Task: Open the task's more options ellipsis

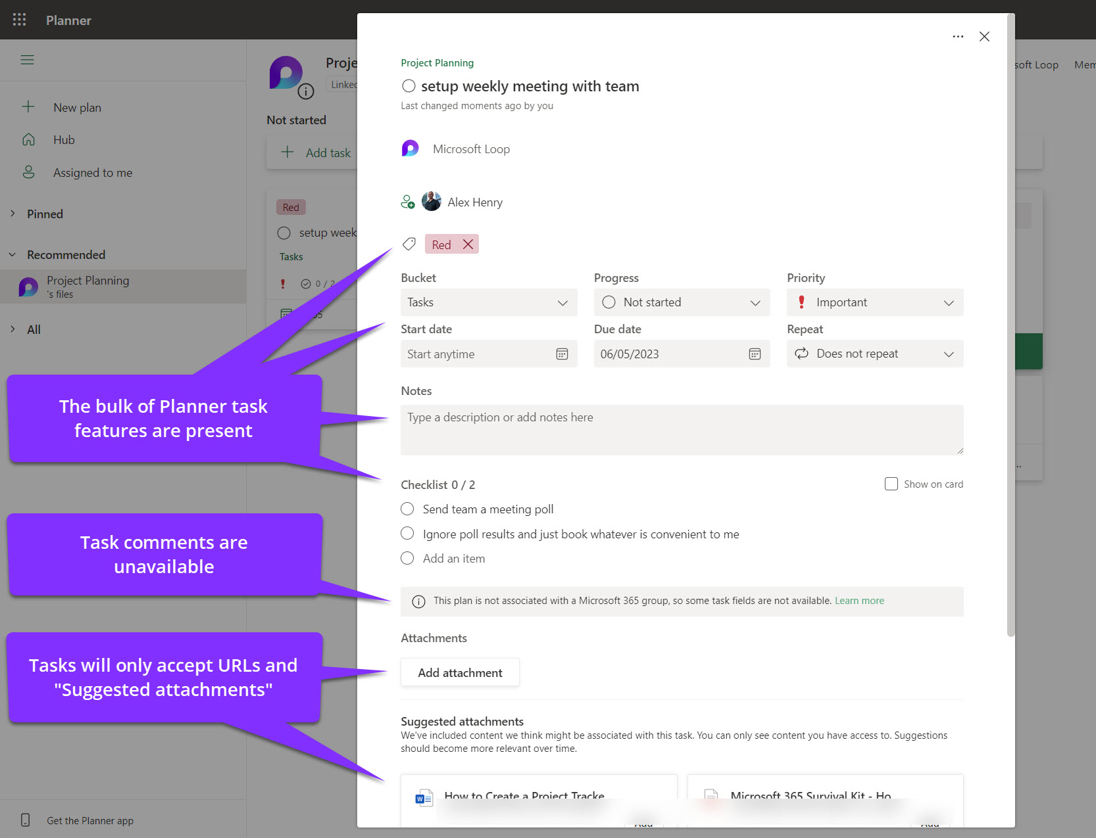Action: click(x=958, y=36)
